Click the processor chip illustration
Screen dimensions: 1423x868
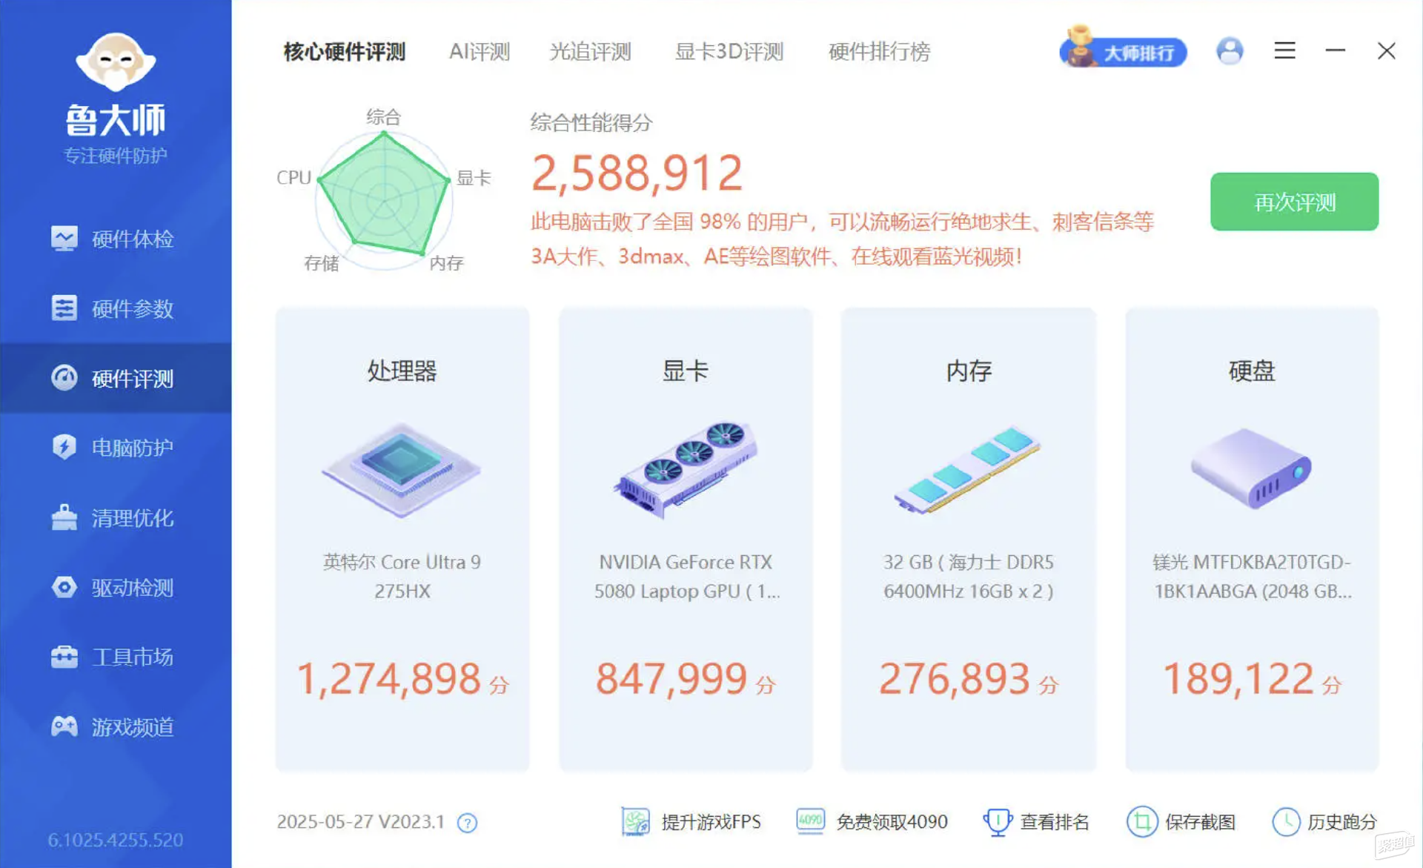click(x=402, y=470)
